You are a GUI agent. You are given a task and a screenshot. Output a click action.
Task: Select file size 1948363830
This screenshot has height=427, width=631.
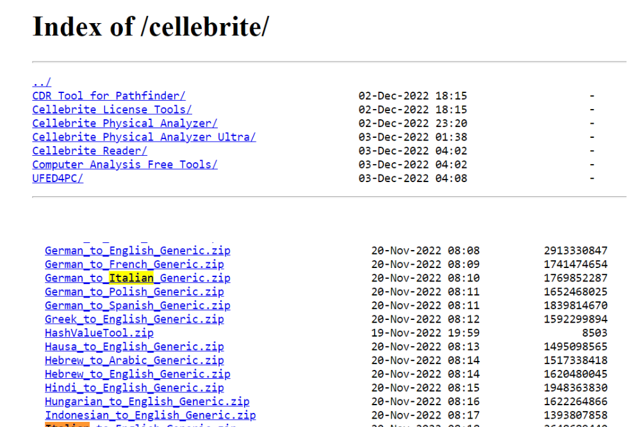point(575,387)
